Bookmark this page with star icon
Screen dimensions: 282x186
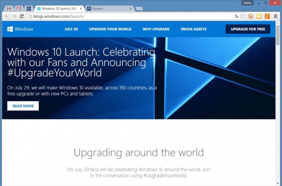(242, 16)
